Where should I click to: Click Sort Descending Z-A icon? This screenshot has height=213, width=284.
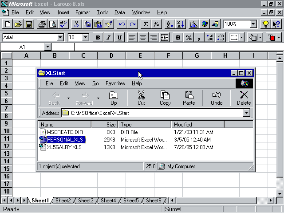[x=181, y=24]
